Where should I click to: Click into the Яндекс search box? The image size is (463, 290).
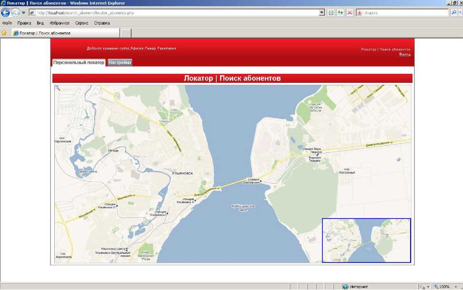[x=403, y=13]
